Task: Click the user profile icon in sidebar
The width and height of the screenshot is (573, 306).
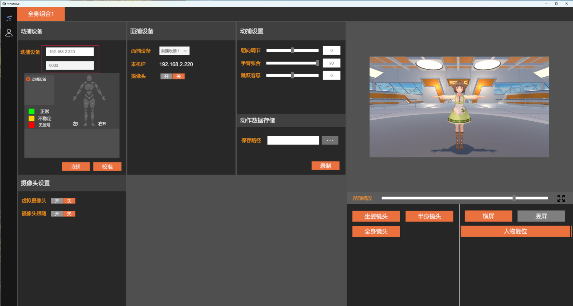Action: pyautogui.click(x=9, y=33)
